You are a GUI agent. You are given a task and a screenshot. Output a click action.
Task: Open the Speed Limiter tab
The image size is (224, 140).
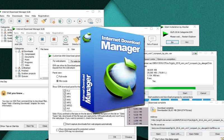click(150, 59)
